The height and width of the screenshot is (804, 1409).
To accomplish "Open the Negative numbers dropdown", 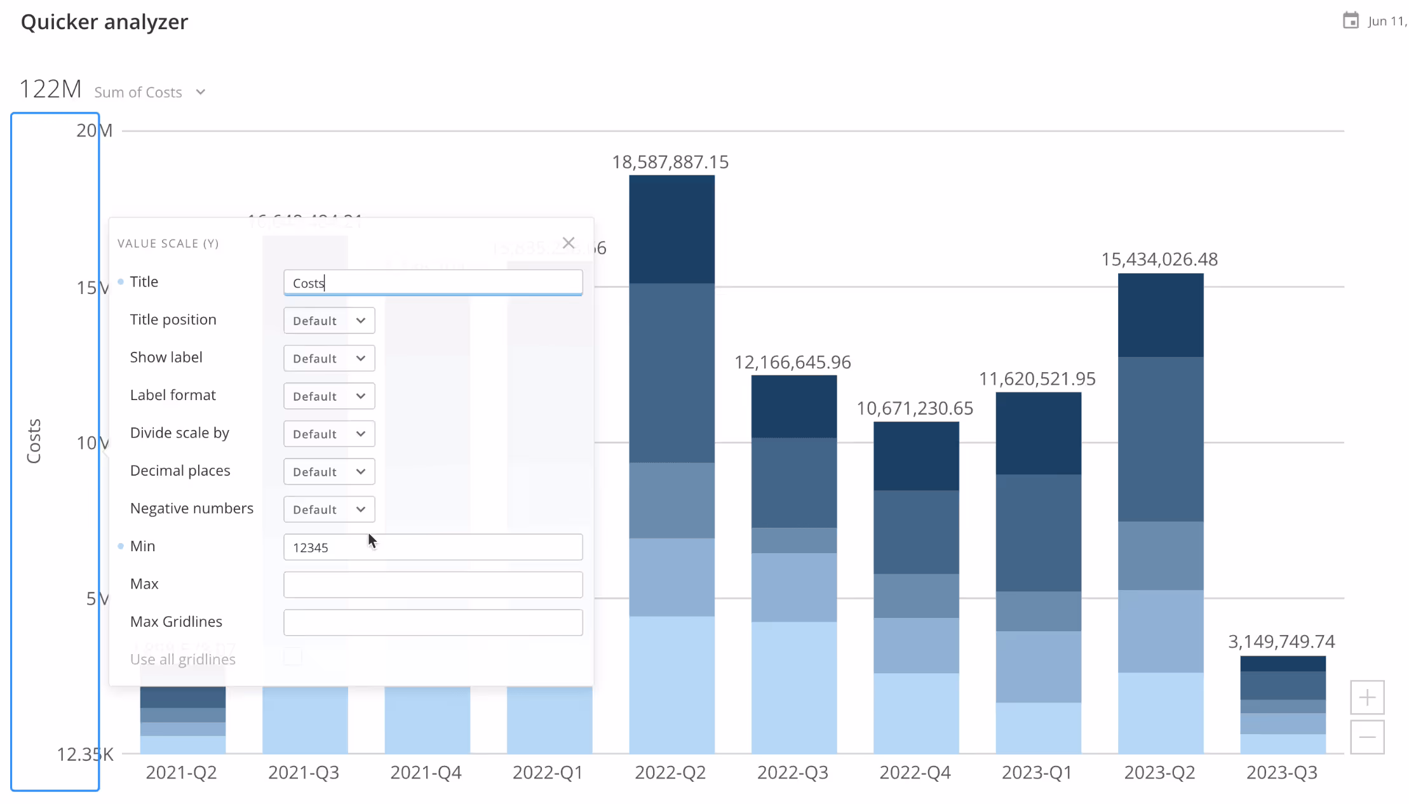I will [x=328, y=509].
